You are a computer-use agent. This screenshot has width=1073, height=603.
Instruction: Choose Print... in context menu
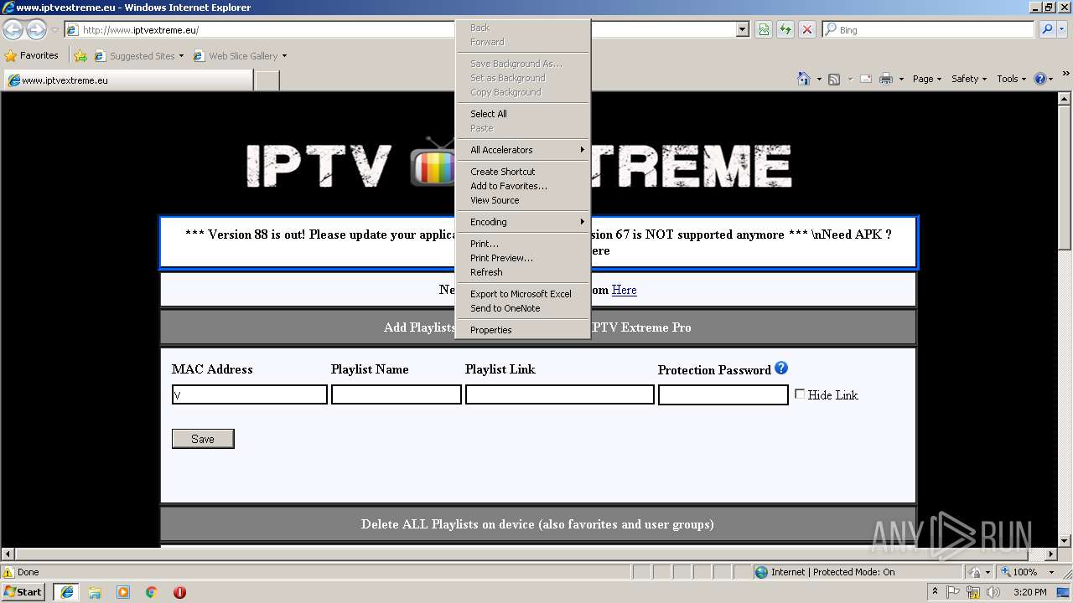tap(522, 244)
